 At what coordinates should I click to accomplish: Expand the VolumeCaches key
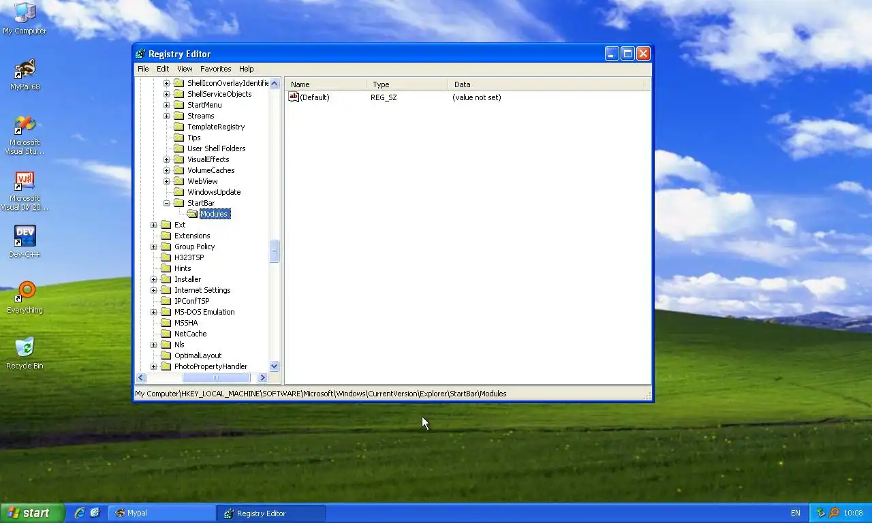[166, 170]
